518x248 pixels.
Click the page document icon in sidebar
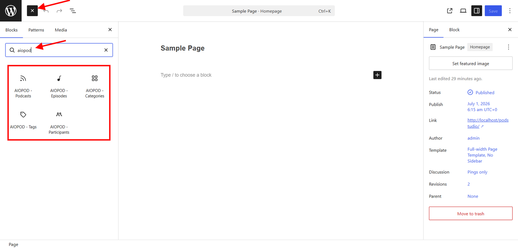pyautogui.click(x=433, y=47)
